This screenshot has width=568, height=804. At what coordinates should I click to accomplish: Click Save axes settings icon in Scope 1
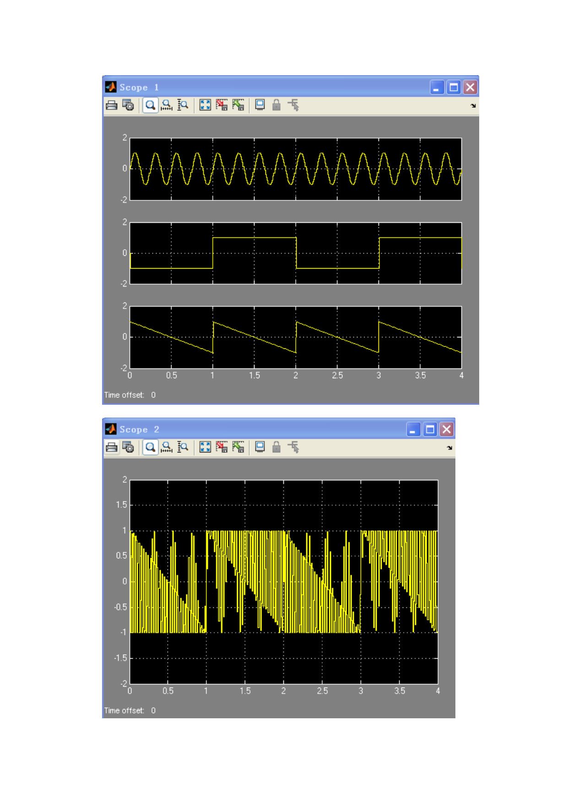222,105
